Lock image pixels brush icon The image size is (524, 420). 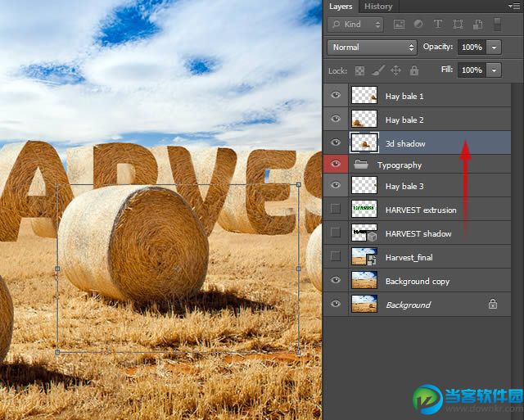click(x=378, y=70)
